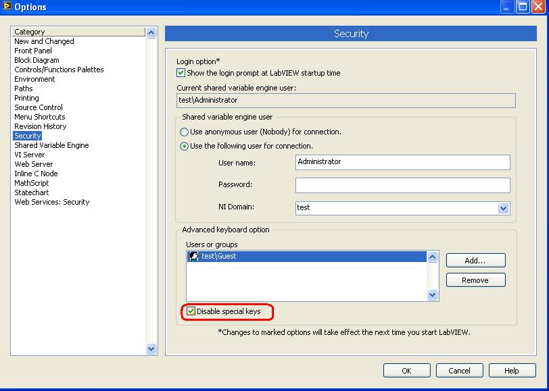Click Category list scroll up arrow
This screenshot has height=391, width=549.
point(151,33)
